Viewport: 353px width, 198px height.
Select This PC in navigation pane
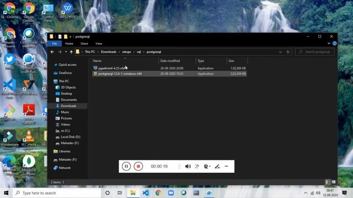tap(64, 81)
